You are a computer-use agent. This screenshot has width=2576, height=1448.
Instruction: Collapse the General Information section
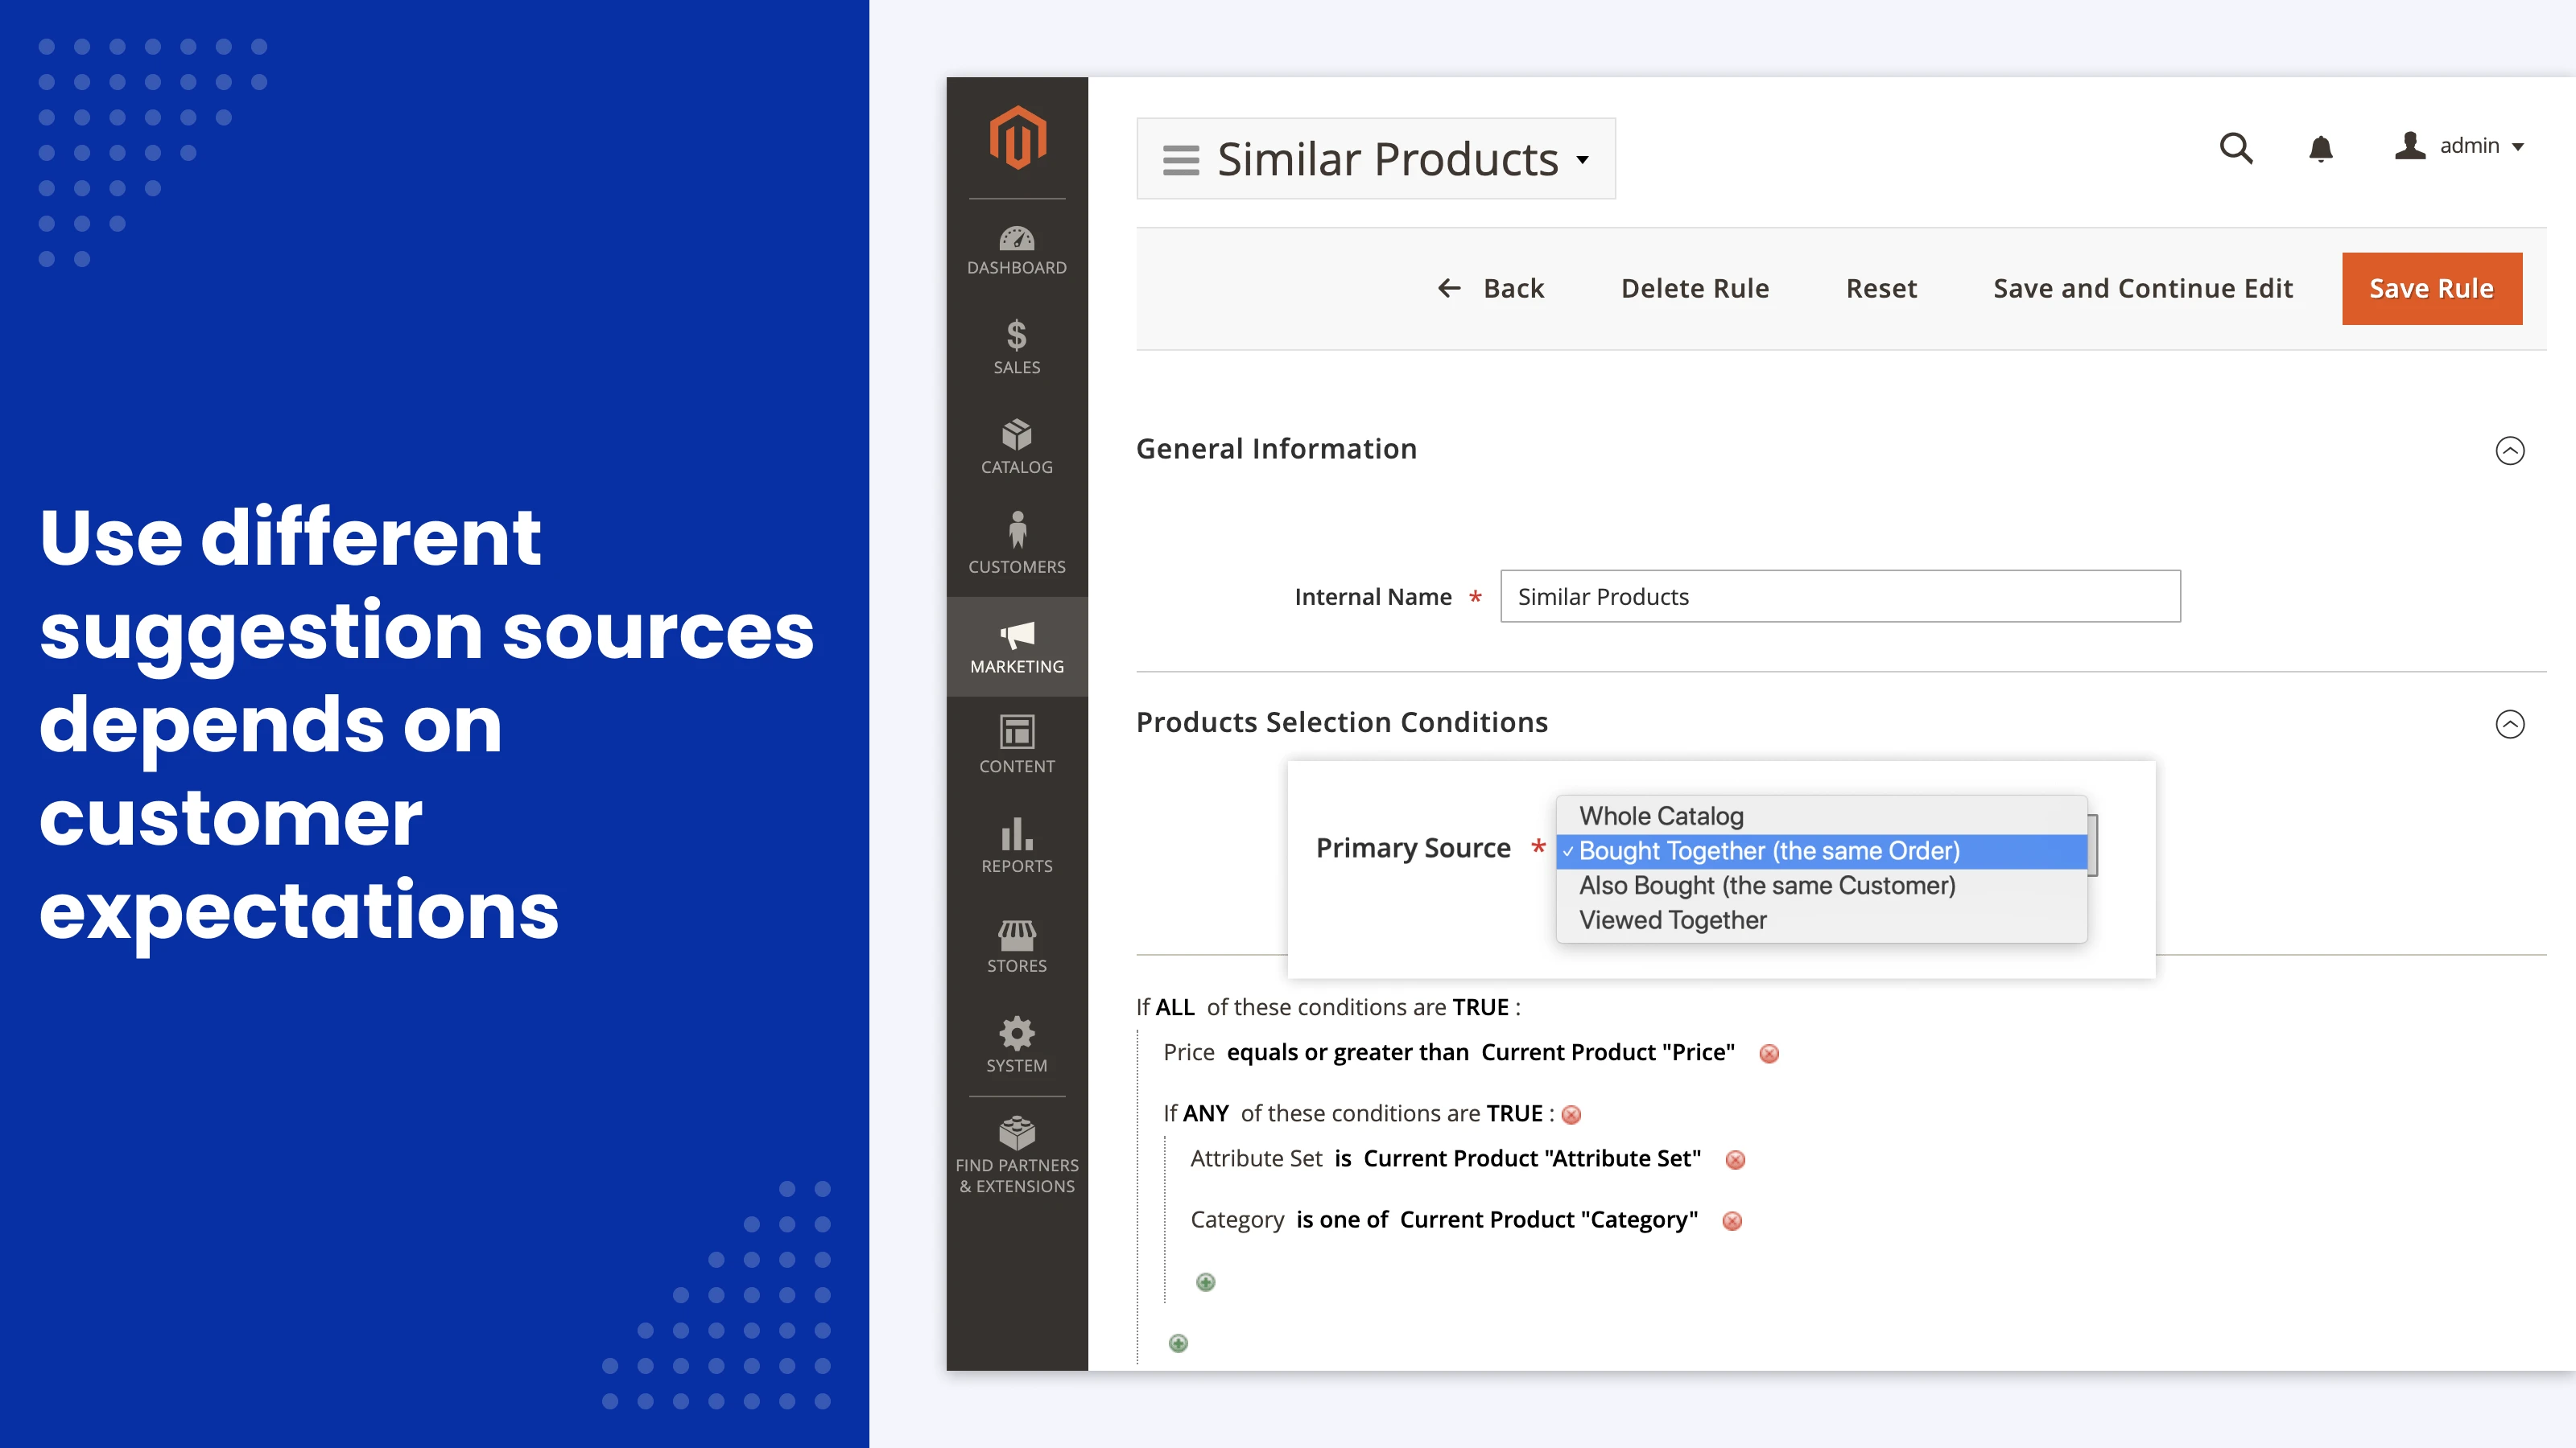point(2510,450)
